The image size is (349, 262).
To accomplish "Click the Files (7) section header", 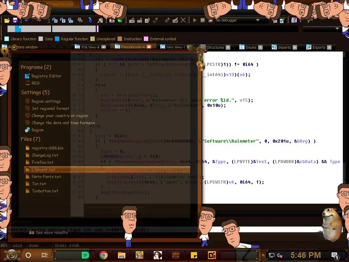I will pos(30,139).
